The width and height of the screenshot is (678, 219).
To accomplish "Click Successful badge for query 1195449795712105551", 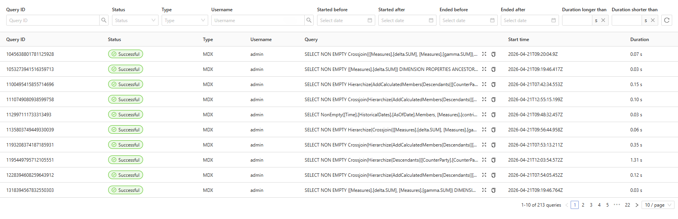I will point(126,160).
